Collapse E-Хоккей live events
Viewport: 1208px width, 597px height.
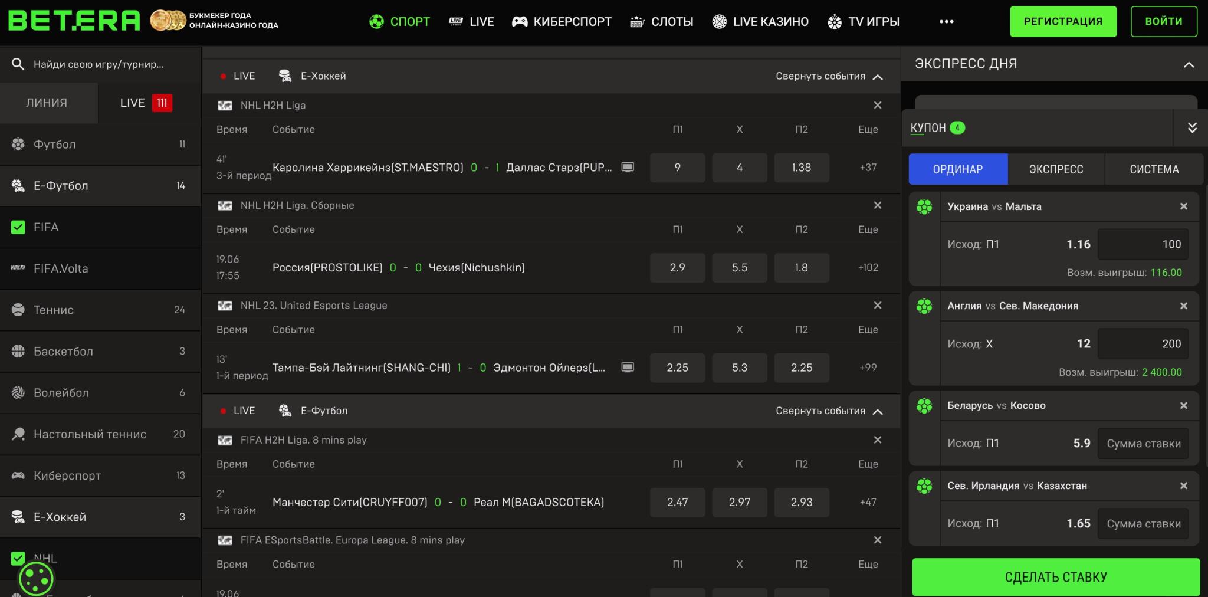(829, 76)
